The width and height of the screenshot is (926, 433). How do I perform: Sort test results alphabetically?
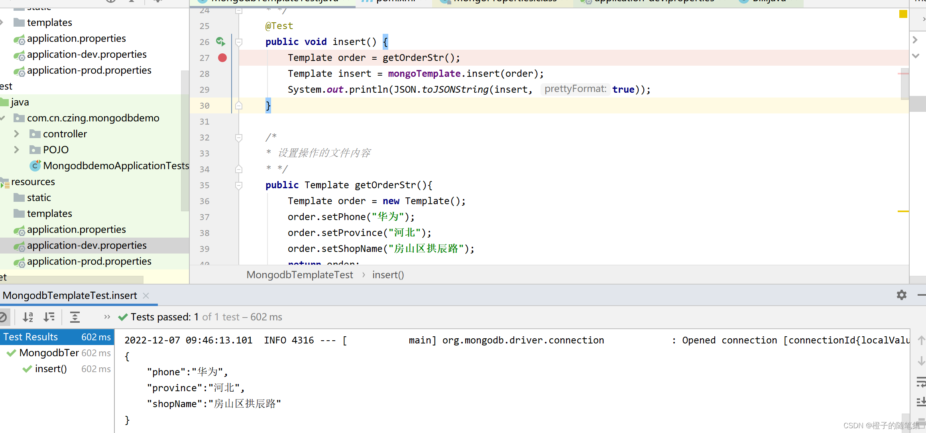tap(28, 317)
